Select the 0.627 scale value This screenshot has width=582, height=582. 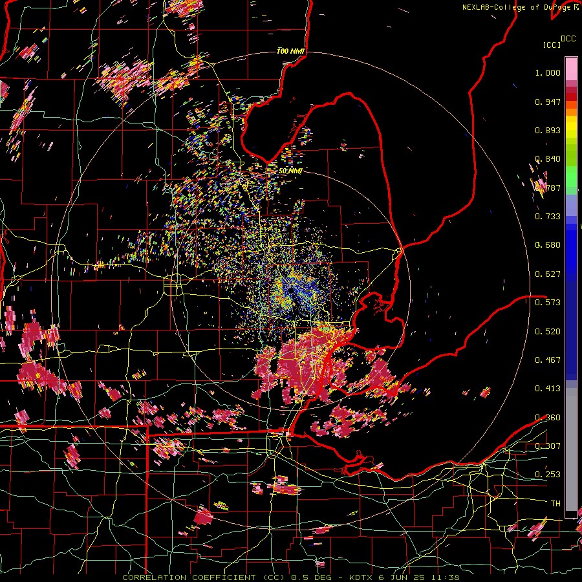click(x=548, y=274)
